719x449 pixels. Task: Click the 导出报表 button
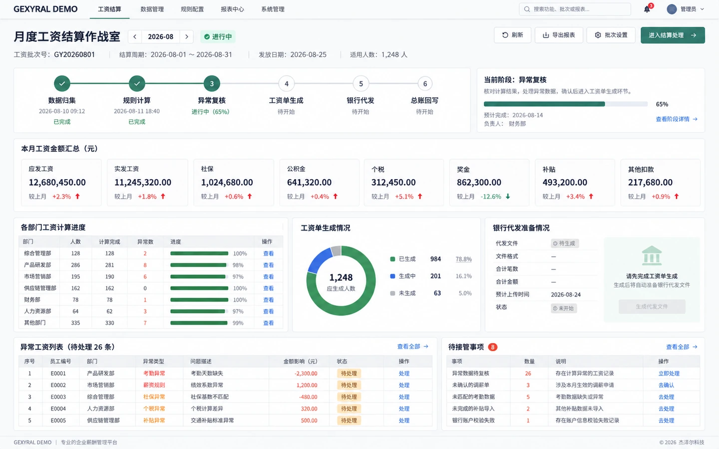point(559,35)
